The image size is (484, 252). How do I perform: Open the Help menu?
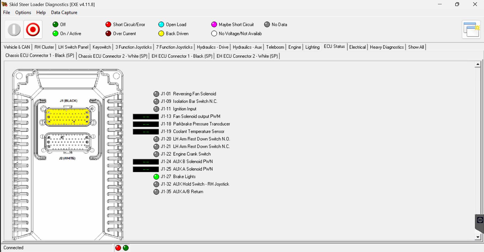pyautogui.click(x=41, y=13)
